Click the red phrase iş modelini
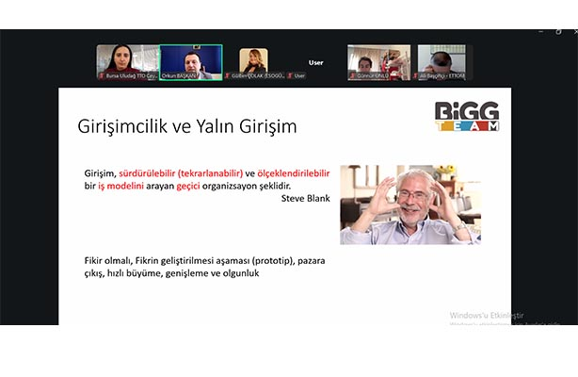The height and width of the screenshot is (377, 578). pos(120,186)
